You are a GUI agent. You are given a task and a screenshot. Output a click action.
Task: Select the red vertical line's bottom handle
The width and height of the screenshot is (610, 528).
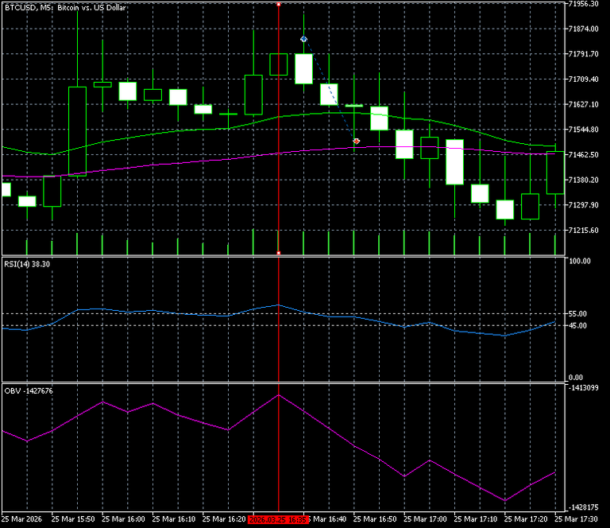279,253
